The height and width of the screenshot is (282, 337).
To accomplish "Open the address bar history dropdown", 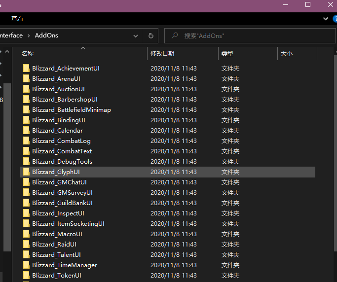I will click(x=135, y=36).
